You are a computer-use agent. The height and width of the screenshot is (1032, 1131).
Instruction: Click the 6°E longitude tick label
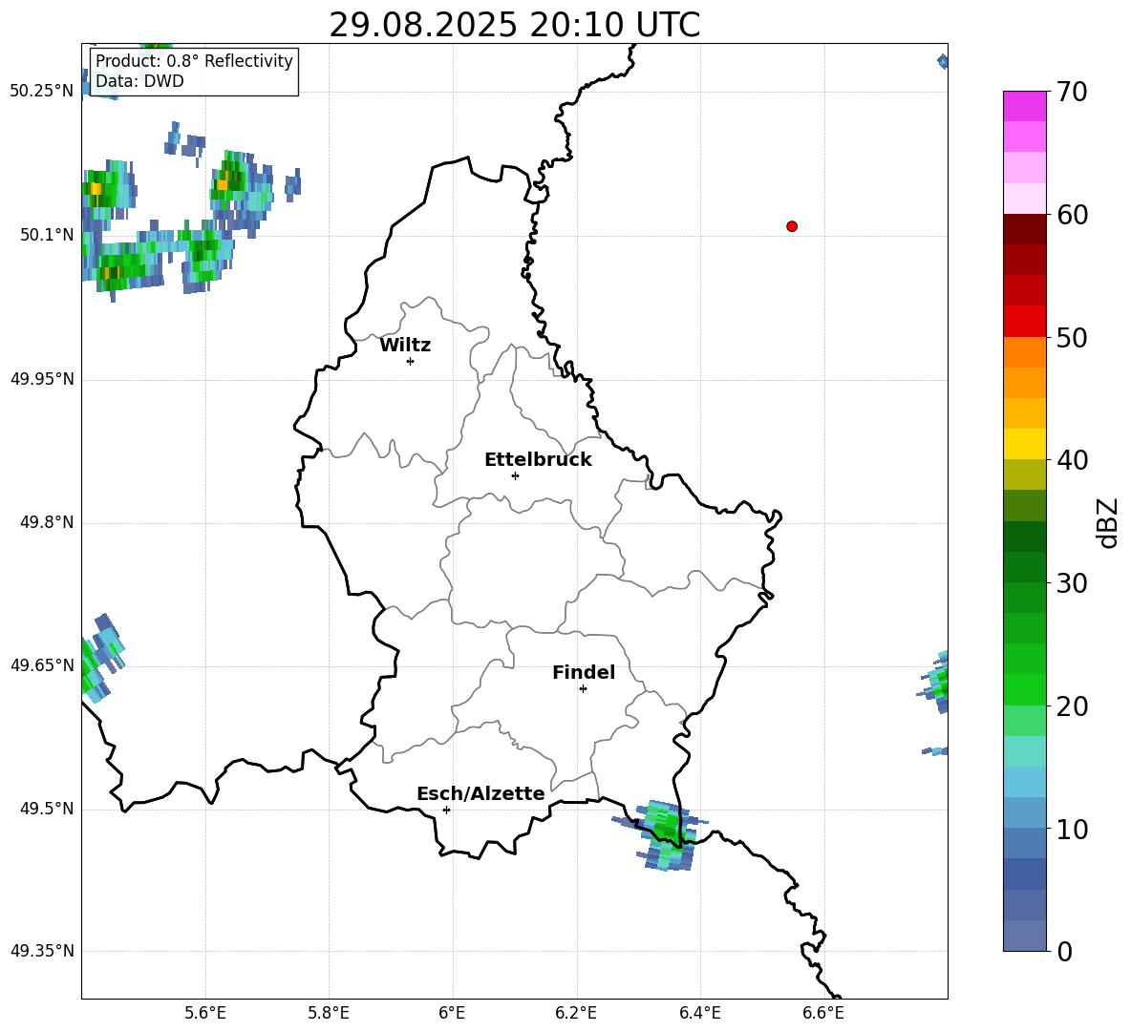point(452,1012)
